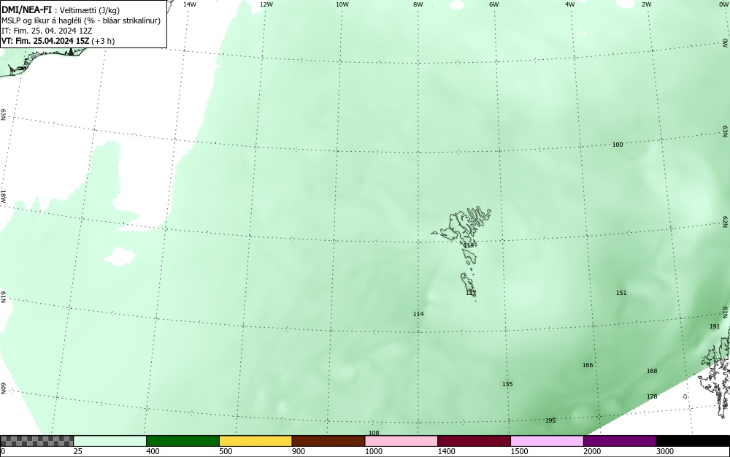The width and height of the screenshot is (730, 457).
Task: Click the map value 116 on Faroe Islands
Action: (469, 245)
